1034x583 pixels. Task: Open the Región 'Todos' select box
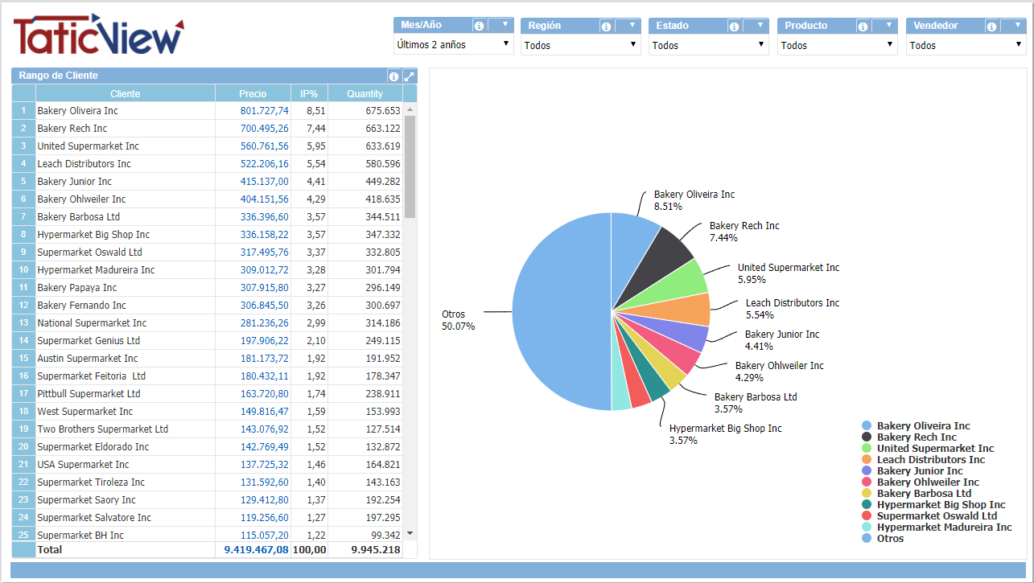click(x=580, y=46)
